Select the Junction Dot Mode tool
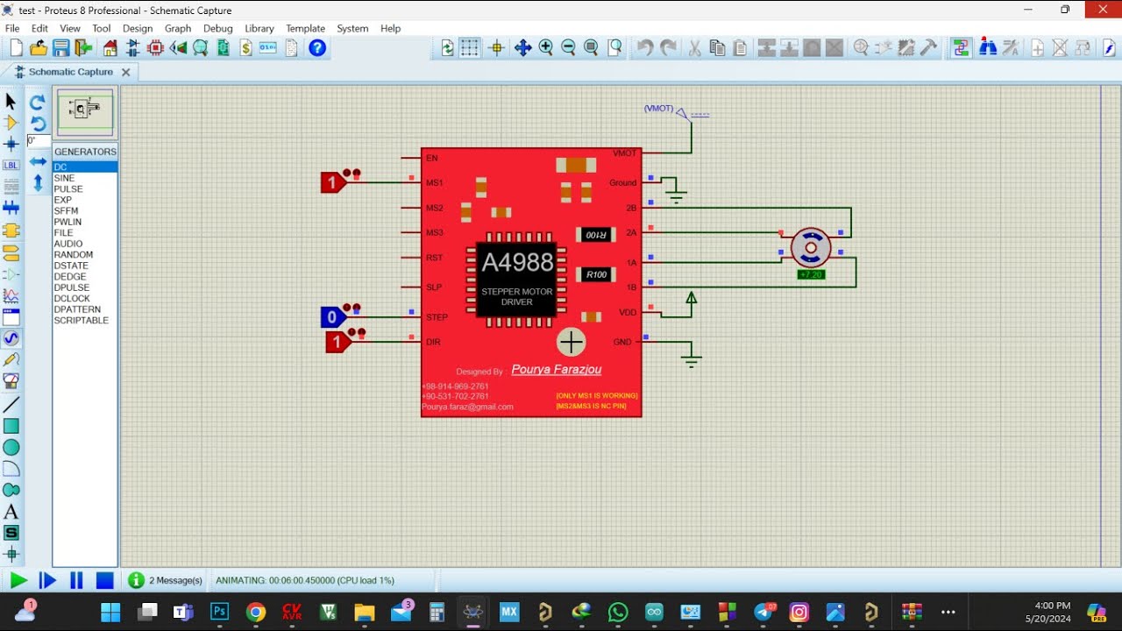1122x631 pixels. click(11, 144)
